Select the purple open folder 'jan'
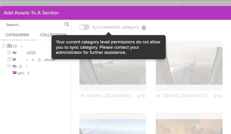Screen dimensions: 231x134 [x=15, y=73]
